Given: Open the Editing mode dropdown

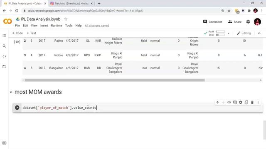Looking at the screenshot, I should 244,33.
